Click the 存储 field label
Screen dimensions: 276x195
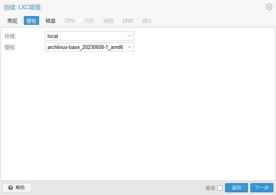click(x=10, y=36)
